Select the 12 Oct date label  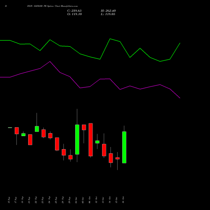click(96, 200)
